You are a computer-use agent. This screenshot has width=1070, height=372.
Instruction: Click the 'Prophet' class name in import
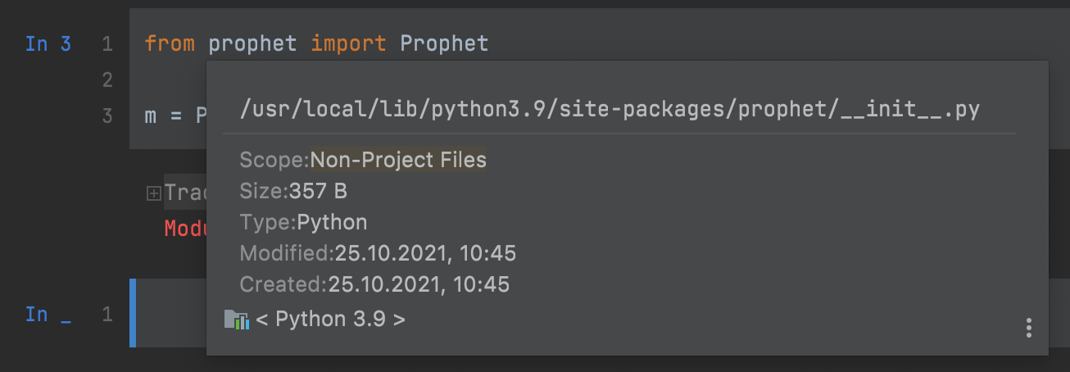click(x=444, y=43)
